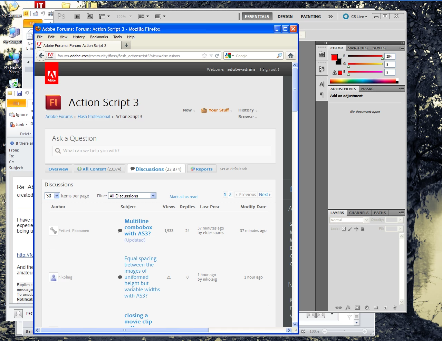442x341 pixels.
Task: Open the Recycle Bin on desktop
Action: (14, 84)
